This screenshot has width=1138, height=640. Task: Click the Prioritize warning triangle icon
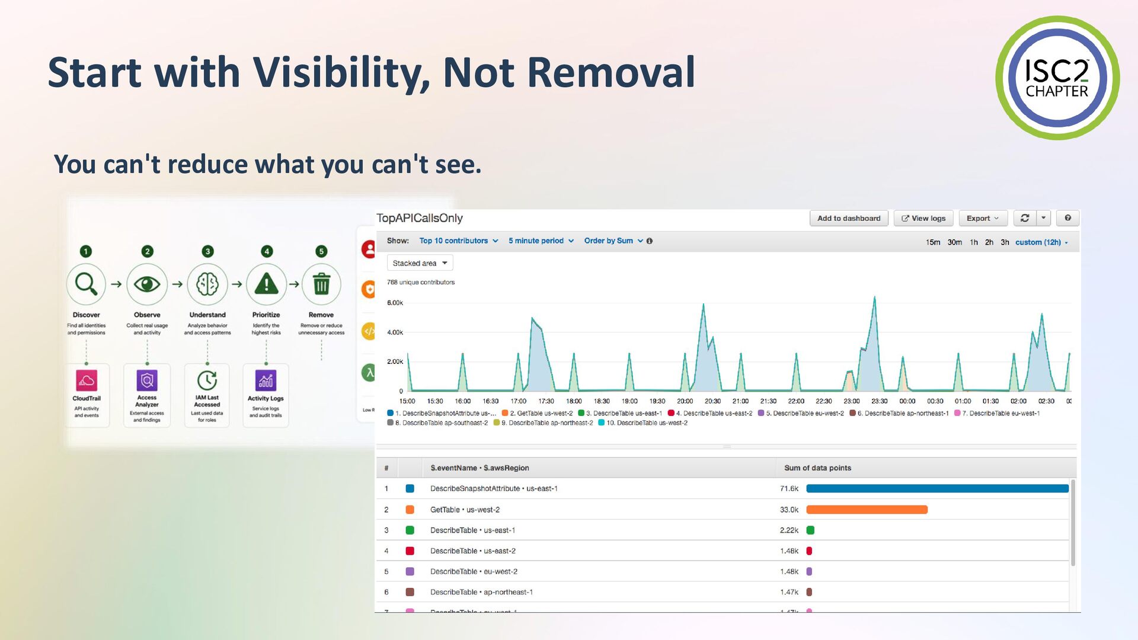coord(266,284)
